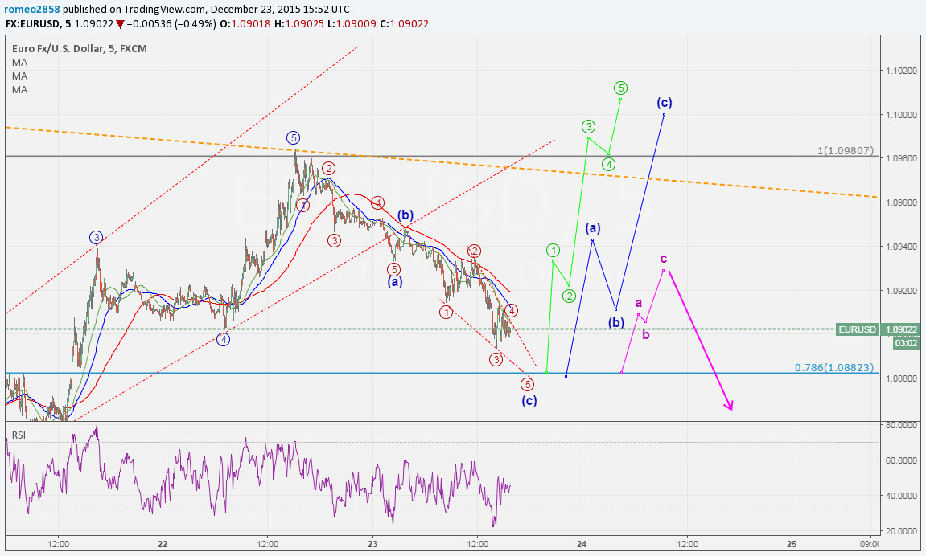
Task: Click the RSI indicator label
Action: (x=19, y=435)
